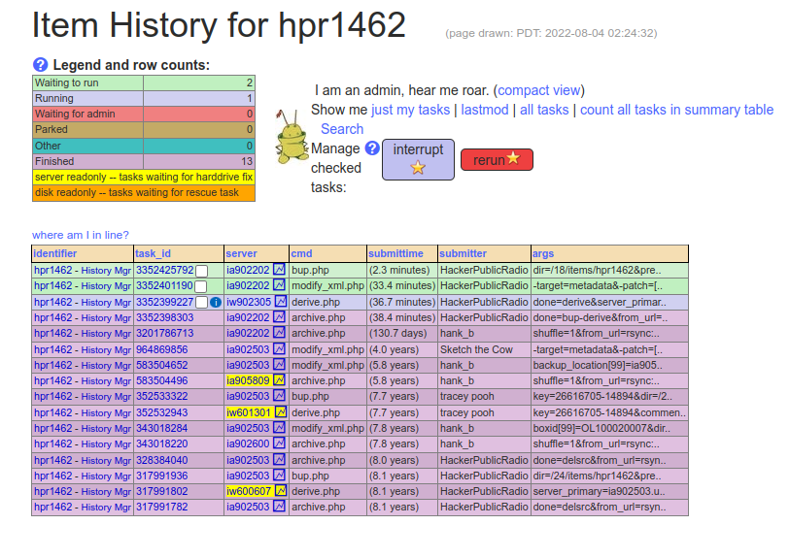Open server link iw902305
The image size is (790, 558).
pos(249,302)
